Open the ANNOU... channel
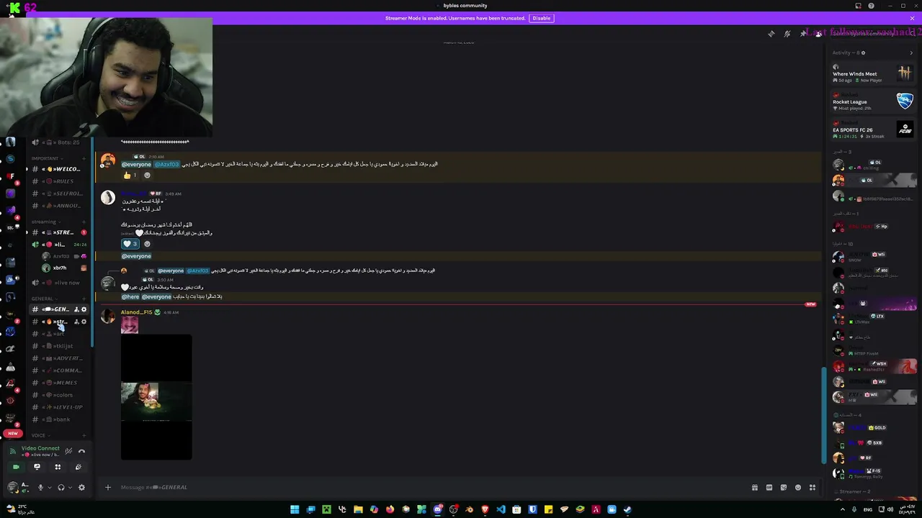922x518 pixels. pyautogui.click(x=58, y=206)
